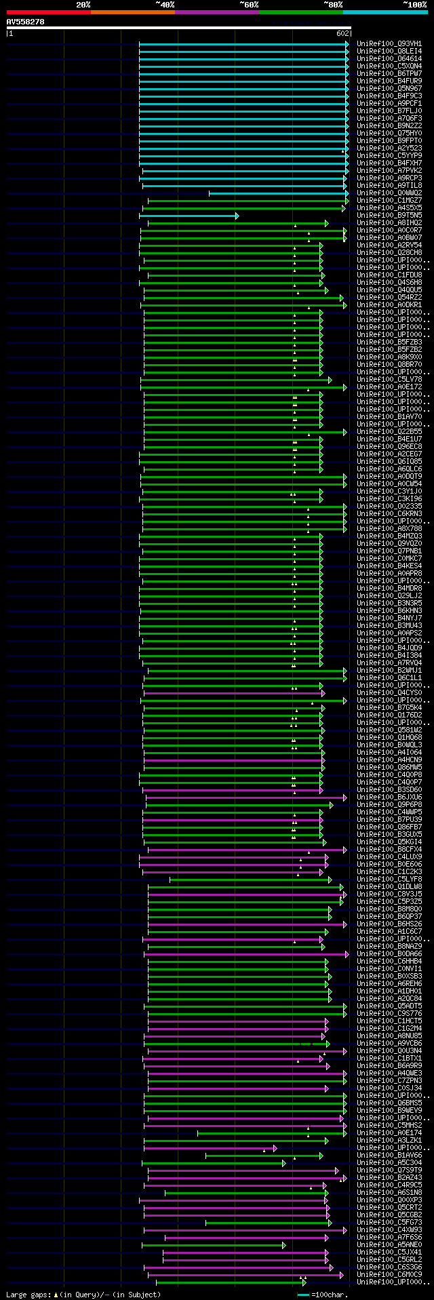Select the UniRef100_B8CFX4 label
Image resolution: width=434 pixels, height=1300 pixels.
389,849
